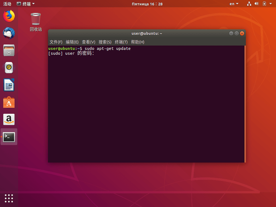Click the volume icon in the top bar
The height and width of the screenshot is (207, 276).
[256, 4]
